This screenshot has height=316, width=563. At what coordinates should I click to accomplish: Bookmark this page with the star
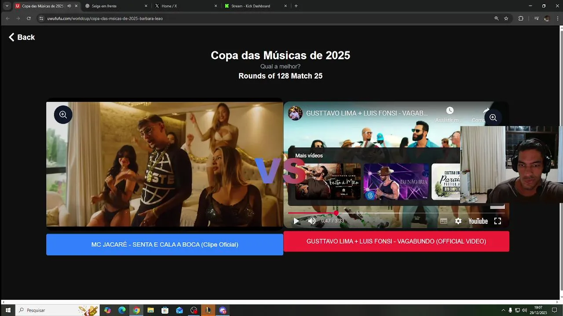tap(506, 18)
